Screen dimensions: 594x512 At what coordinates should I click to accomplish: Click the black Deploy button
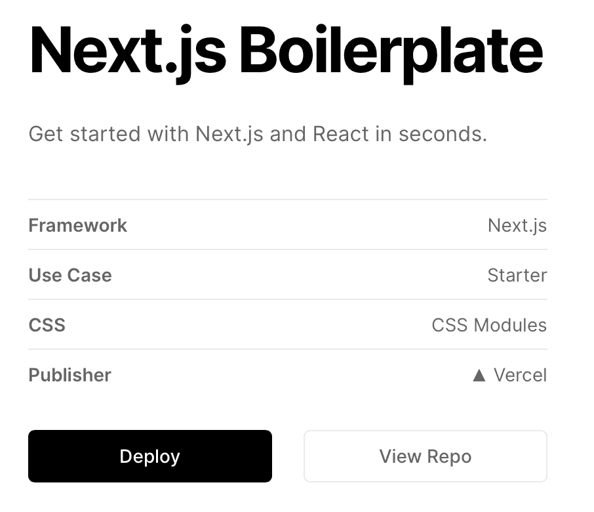pyautogui.click(x=149, y=456)
